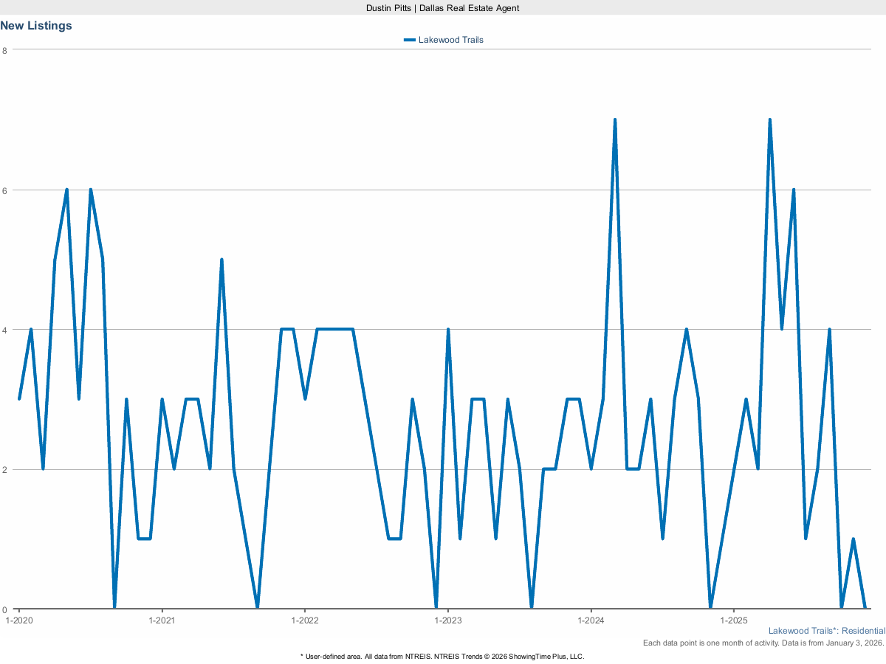Click the Dustin Pitts header bar text
This screenshot has width=886, height=664.
pyautogui.click(x=442, y=7)
